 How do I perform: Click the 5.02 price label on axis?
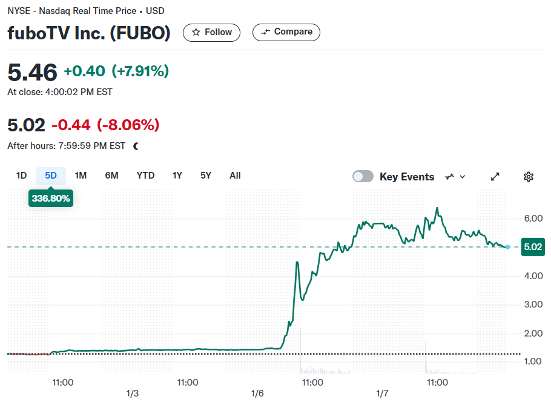(533, 246)
